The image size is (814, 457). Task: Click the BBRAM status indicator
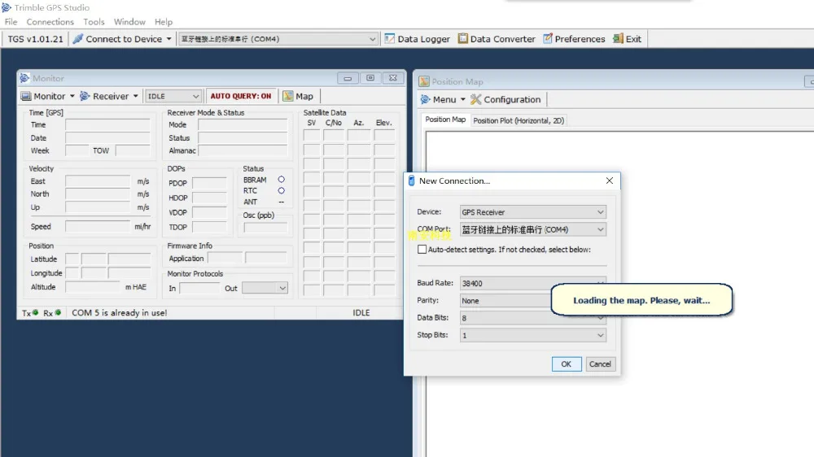[x=282, y=180]
